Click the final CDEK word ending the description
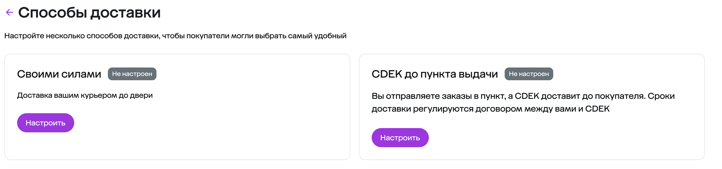The width and height of the screenshot is (722, 169). click(597, 109)
